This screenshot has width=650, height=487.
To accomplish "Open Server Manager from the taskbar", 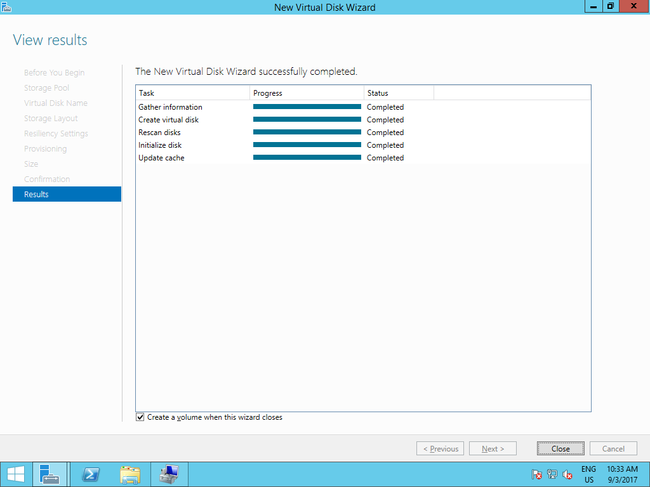I will [x=50, y=474].
